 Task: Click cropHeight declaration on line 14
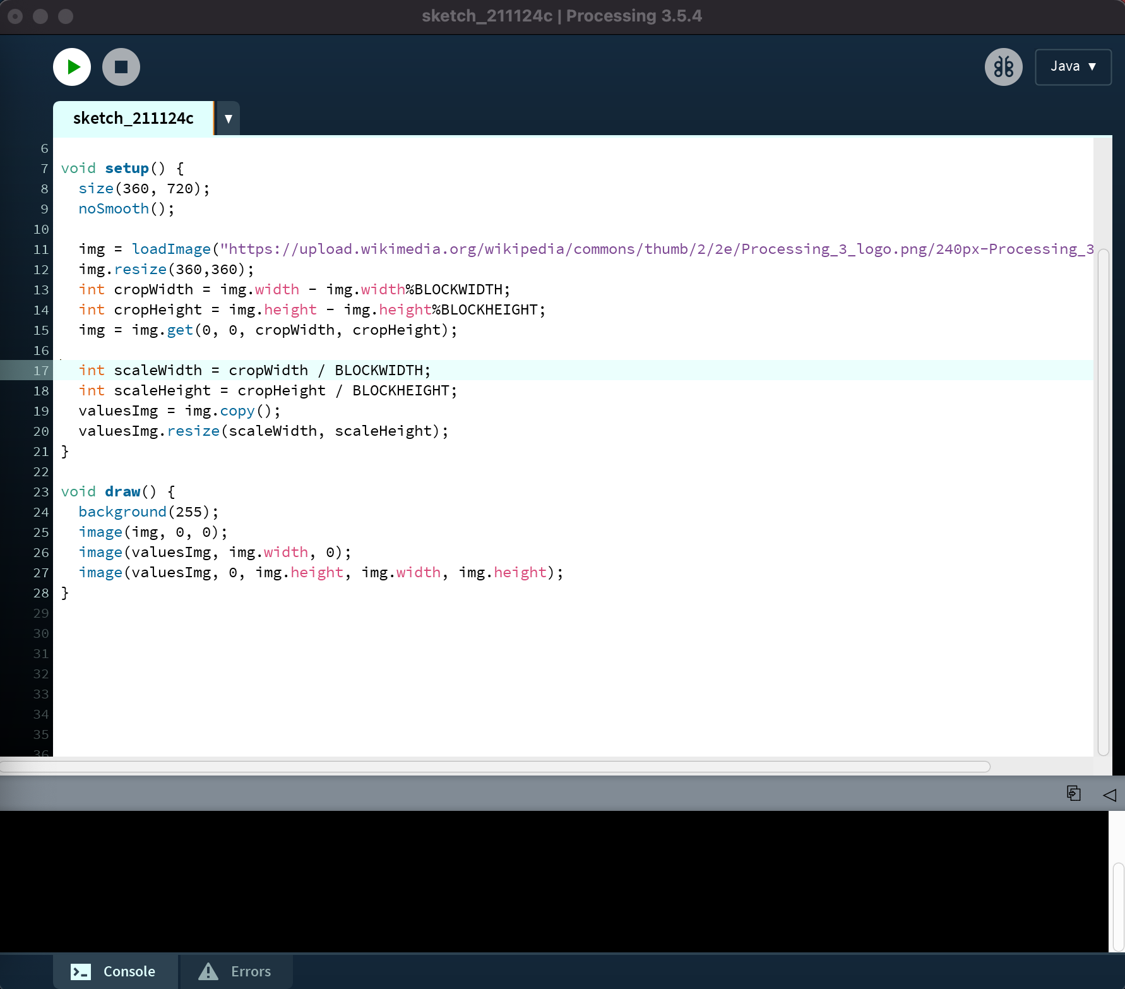click(x=158, y=309)
